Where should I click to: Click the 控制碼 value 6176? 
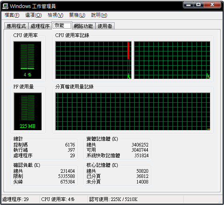(x=70, y=145)
